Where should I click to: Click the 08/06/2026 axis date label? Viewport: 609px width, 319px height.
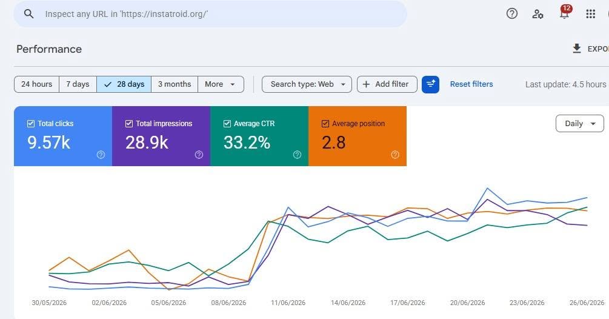click(228, 303)
